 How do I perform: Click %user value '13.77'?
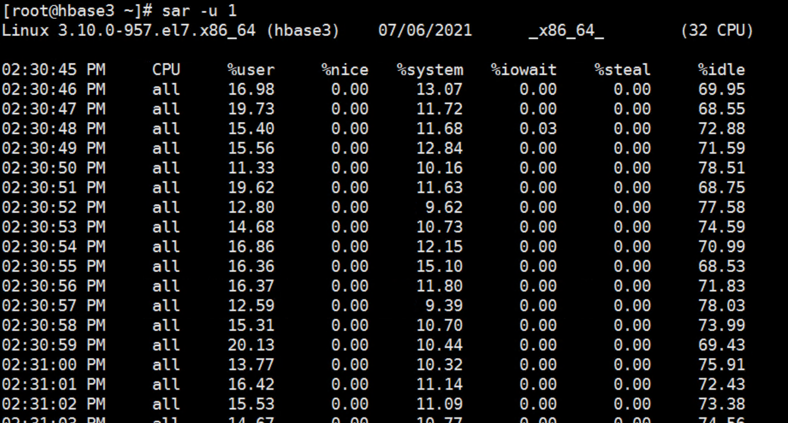point(251,365)
